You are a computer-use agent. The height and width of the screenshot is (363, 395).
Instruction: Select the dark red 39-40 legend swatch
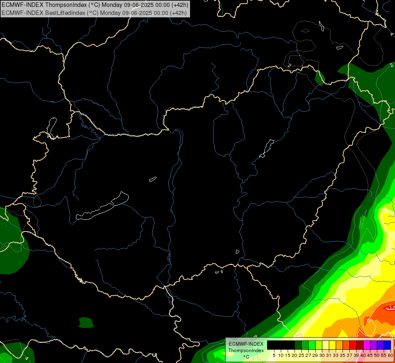[x=360, y=345]
